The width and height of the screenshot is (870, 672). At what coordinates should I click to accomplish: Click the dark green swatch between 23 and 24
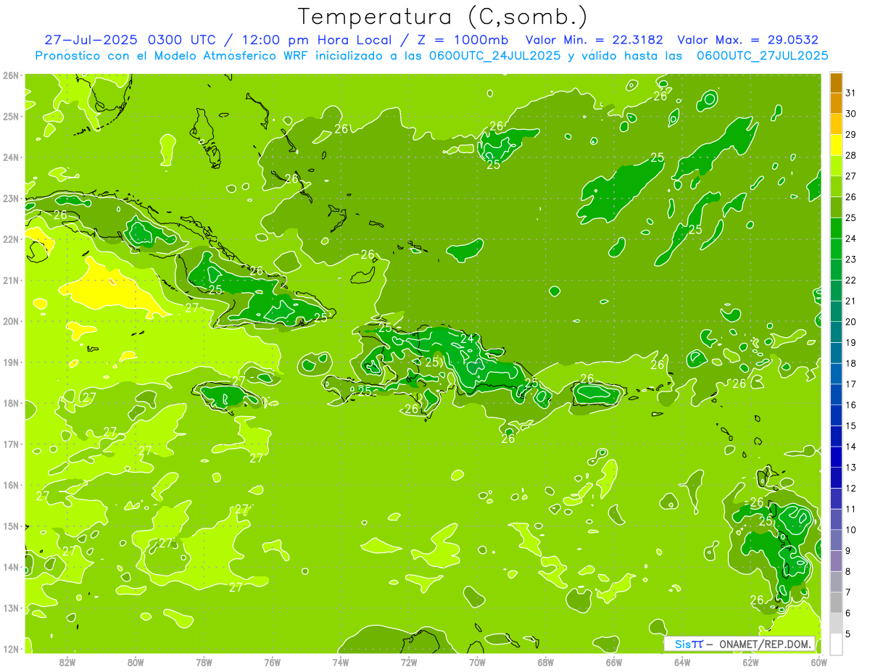[836, 249]
